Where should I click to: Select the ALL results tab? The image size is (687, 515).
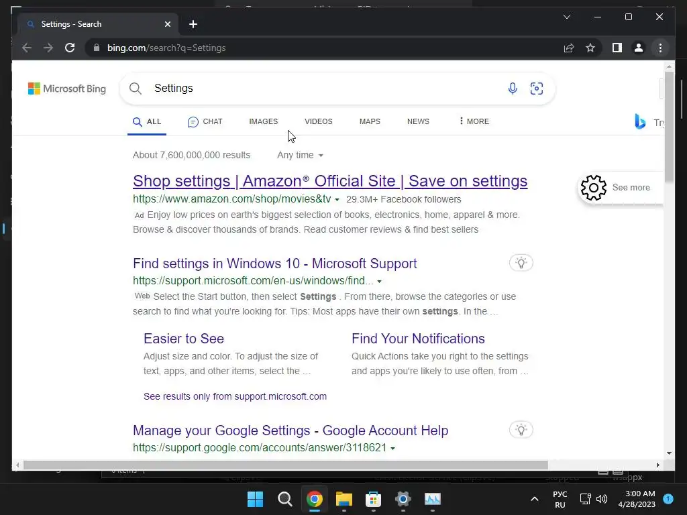pos(147,122)
